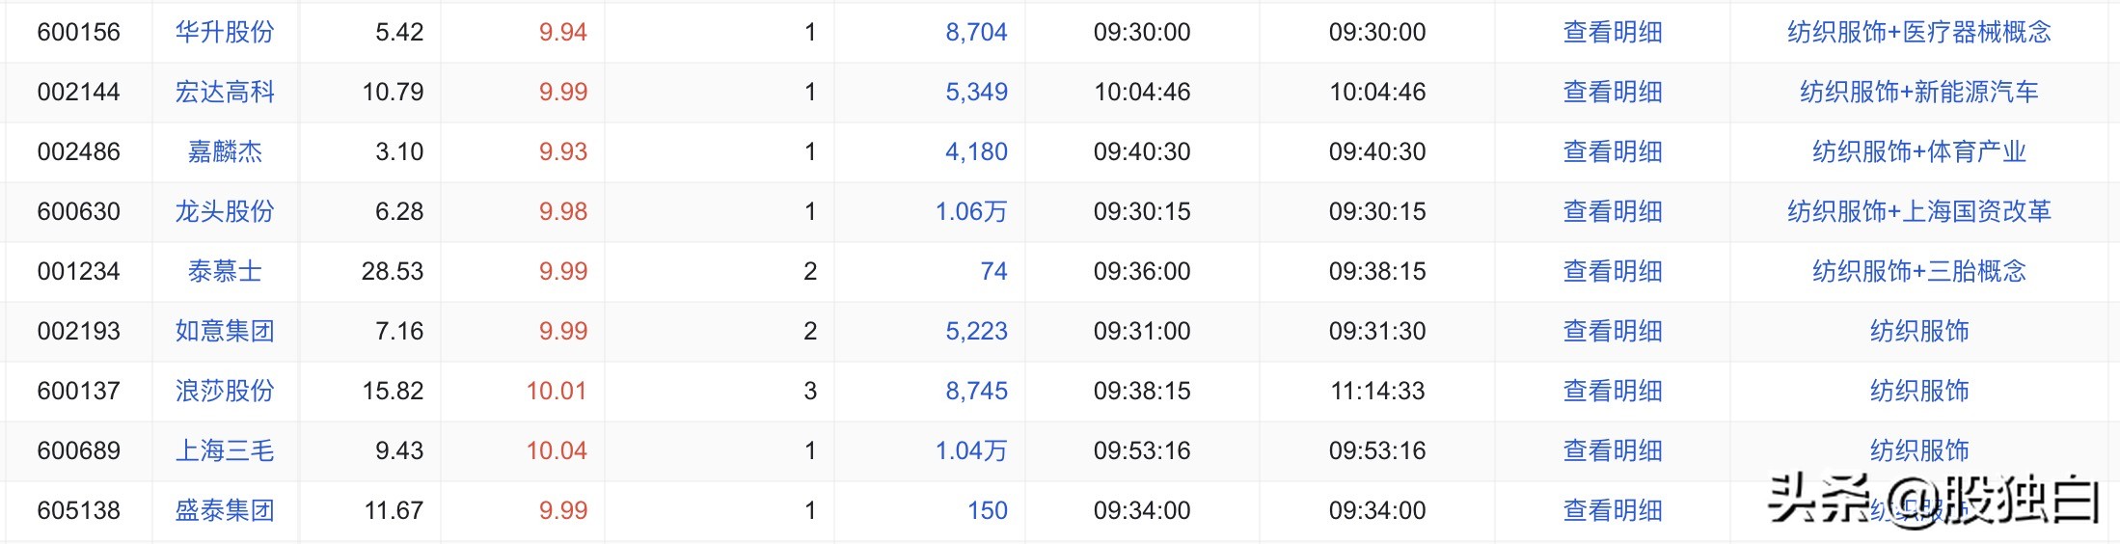
Task: Open the 盛泰集团 stock page
Action: pos(225,510)
